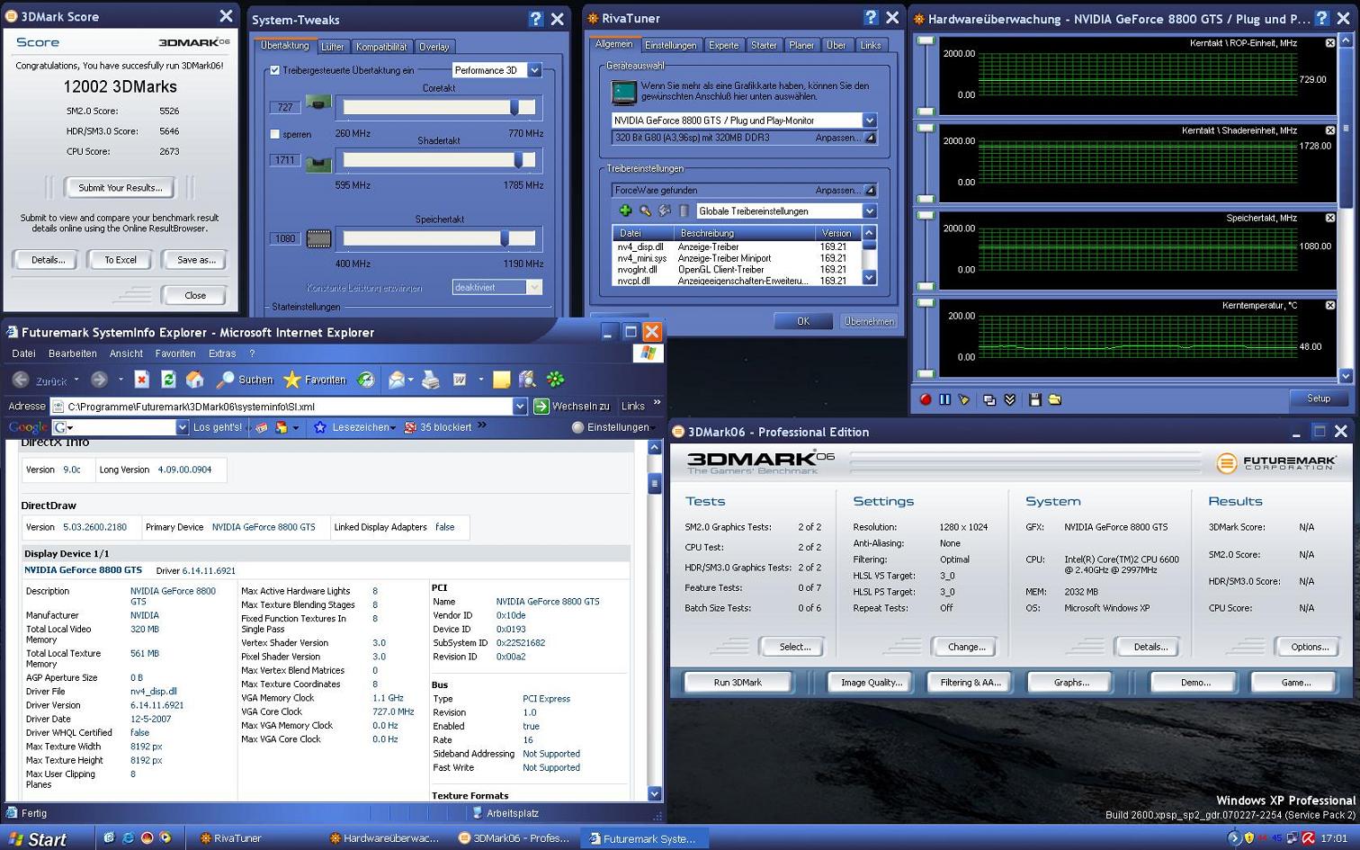This screenshot has height=850, width=1360.
Task: Click scroll-down arrow in hardware monitor scrollbar
Action: 1346,376
